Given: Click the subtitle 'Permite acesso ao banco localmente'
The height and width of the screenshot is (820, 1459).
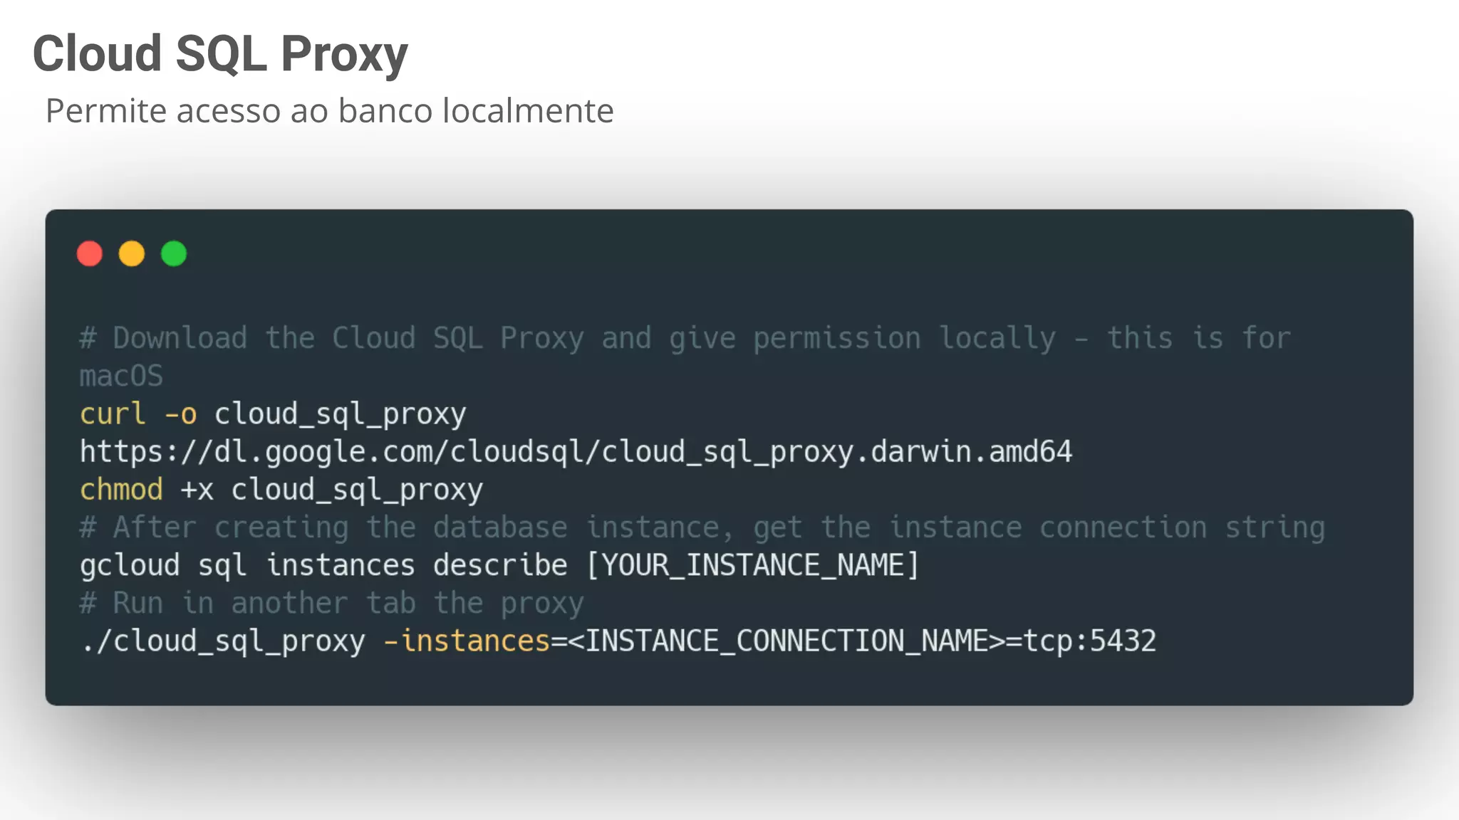Looking at the screenshot, I should tap(330, 111).
